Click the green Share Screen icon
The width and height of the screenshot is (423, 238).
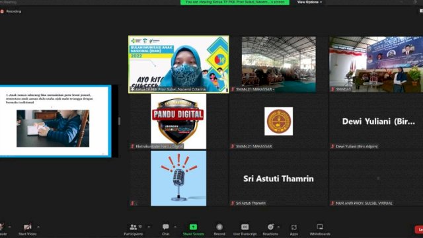pyautogui.click(x=193, y=227)
